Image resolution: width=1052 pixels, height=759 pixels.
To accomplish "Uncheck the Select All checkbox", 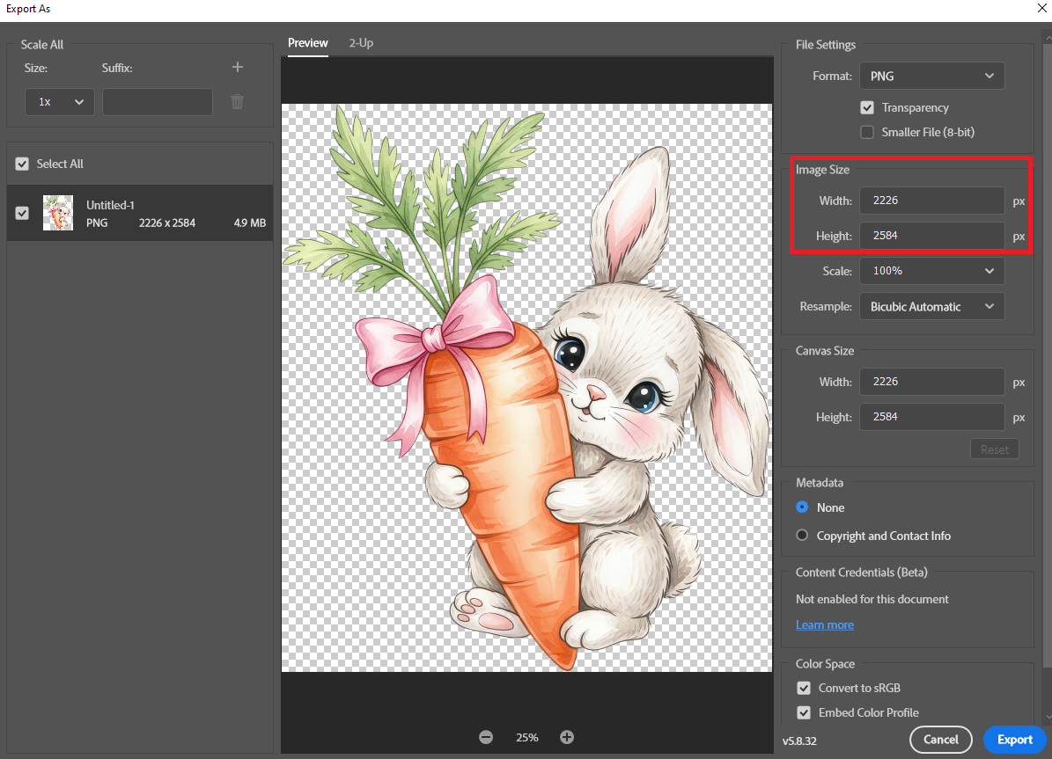I will [22, 164].
